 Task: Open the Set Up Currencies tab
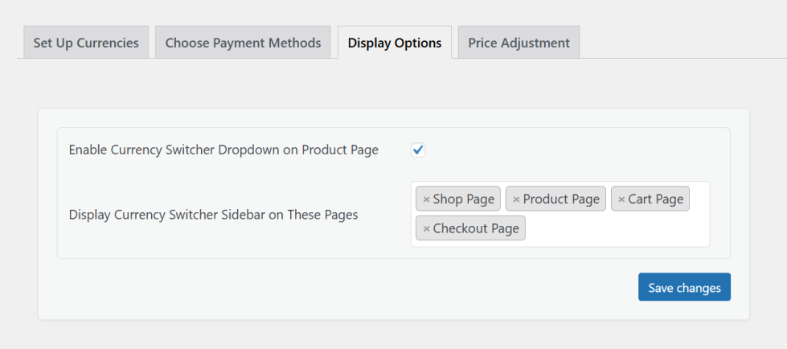[x=86, y=43]
